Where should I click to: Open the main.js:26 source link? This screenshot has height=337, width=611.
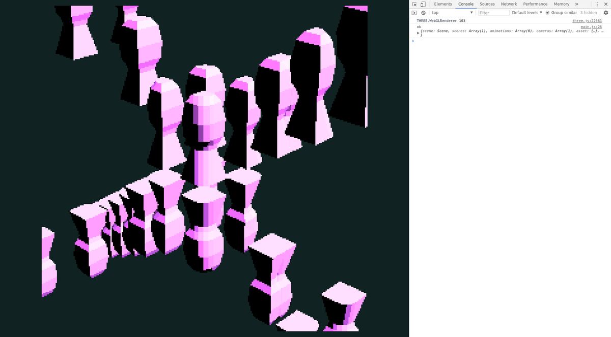click(591, 26)
